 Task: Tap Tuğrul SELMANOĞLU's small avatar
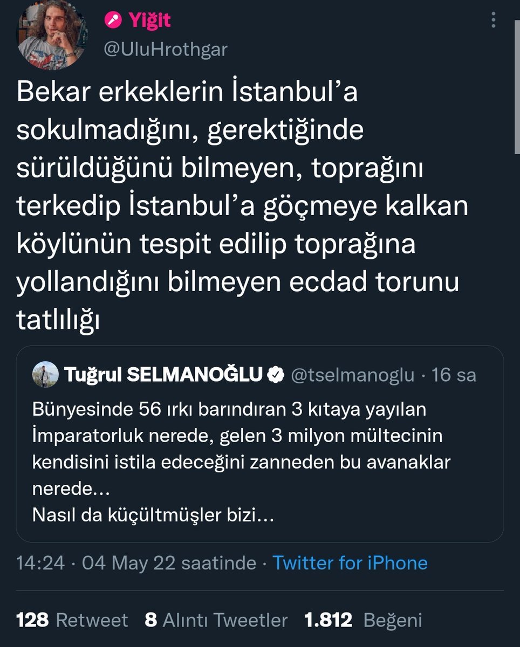[x=45, y=374]
